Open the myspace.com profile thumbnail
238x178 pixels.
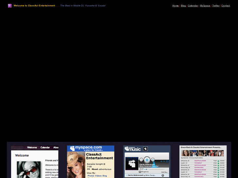(x=91, y=162)
